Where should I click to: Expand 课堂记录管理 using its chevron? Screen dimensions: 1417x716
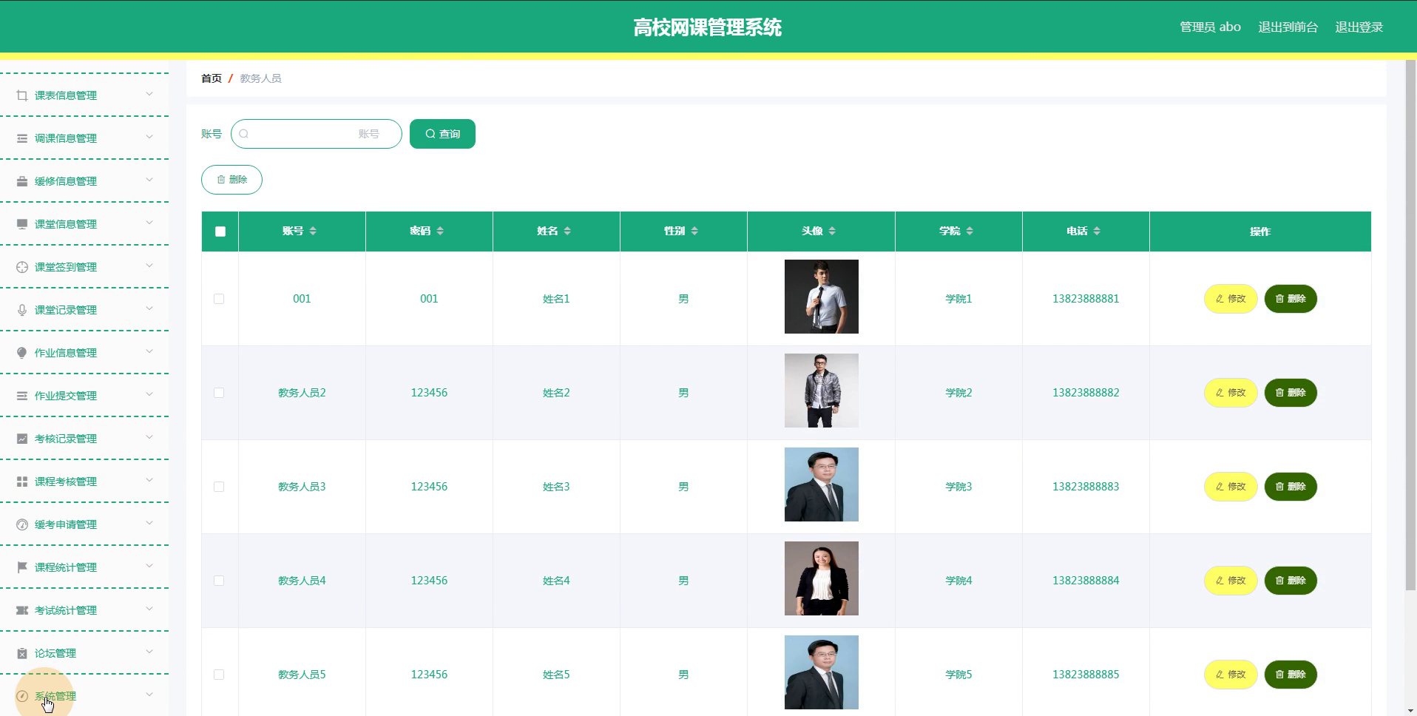[x=149, y=308]
